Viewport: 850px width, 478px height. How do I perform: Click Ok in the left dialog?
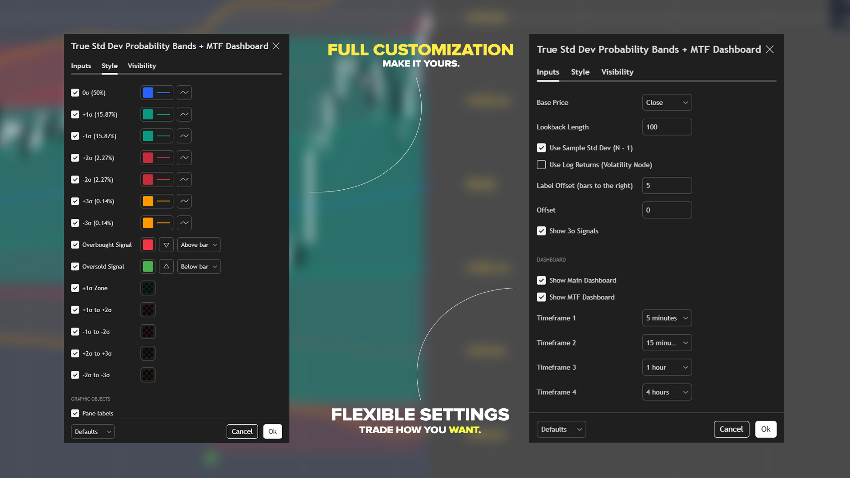pyautogui.click(x=273, y=432)
